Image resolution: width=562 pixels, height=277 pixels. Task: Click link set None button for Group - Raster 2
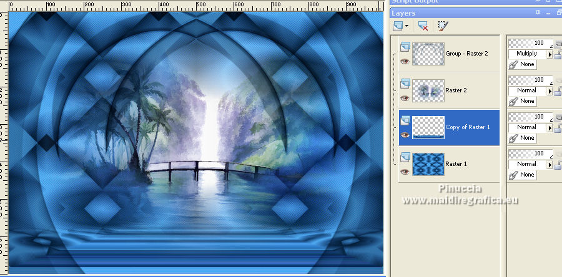pyautogui.click(x=523, y=64)
